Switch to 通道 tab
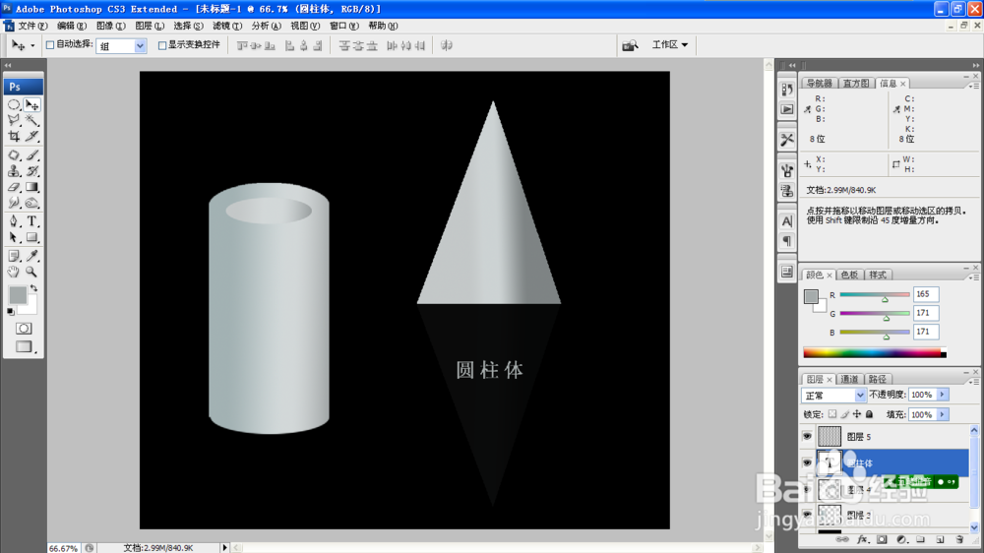984x553 pixels. 849,379
